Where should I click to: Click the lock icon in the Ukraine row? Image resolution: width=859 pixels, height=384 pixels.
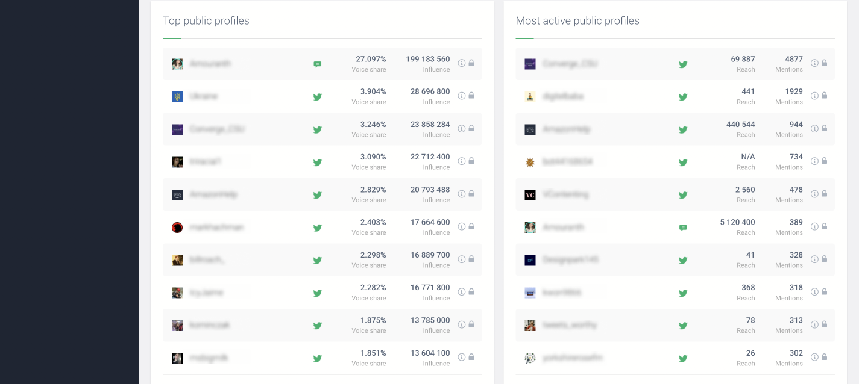471,96
